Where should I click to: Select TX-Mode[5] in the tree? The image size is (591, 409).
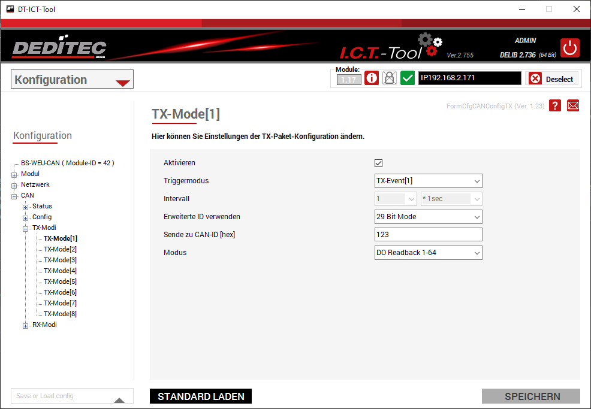[60, 281]
